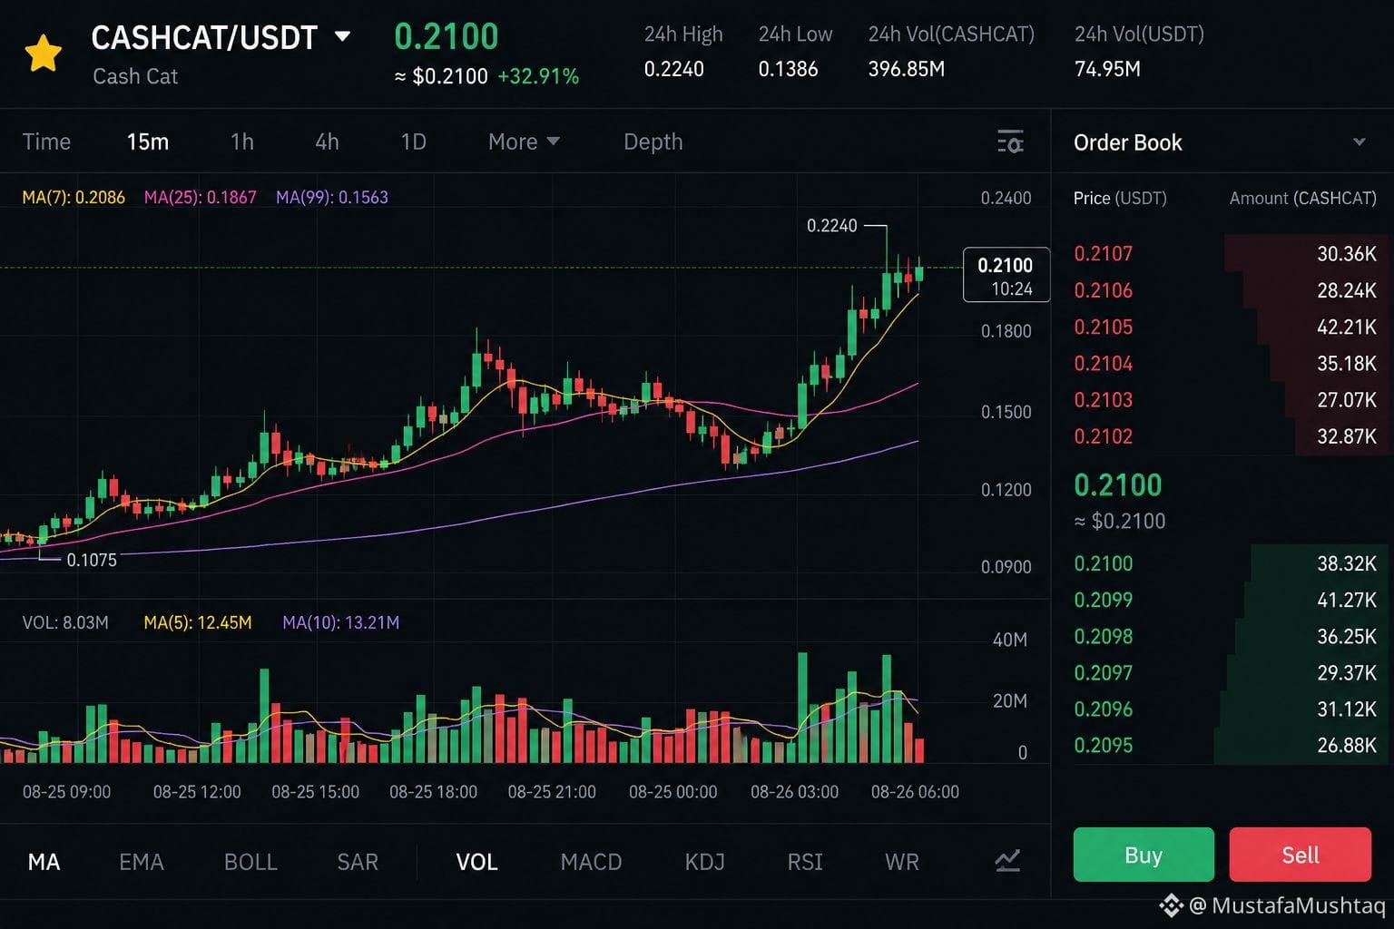Select bid price 0.2098
The image size is (1394, 929).
pyautogui.click(x=1104, y=637)
